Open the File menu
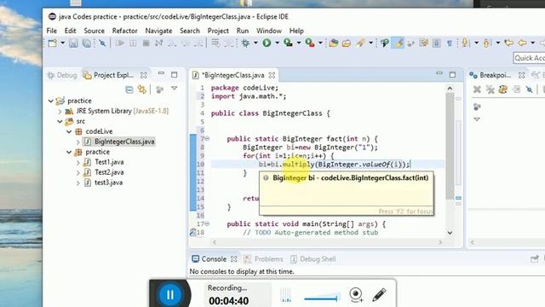The image size is (545, 307). tap(51, 31)
